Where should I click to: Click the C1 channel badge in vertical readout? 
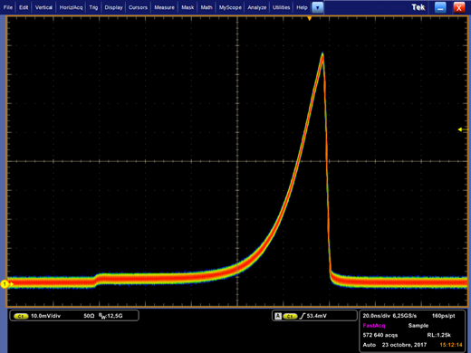point(21,316)
